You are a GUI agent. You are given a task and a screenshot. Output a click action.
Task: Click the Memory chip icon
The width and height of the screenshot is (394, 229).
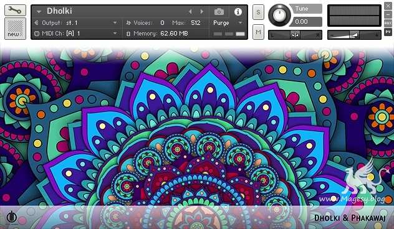128,34
